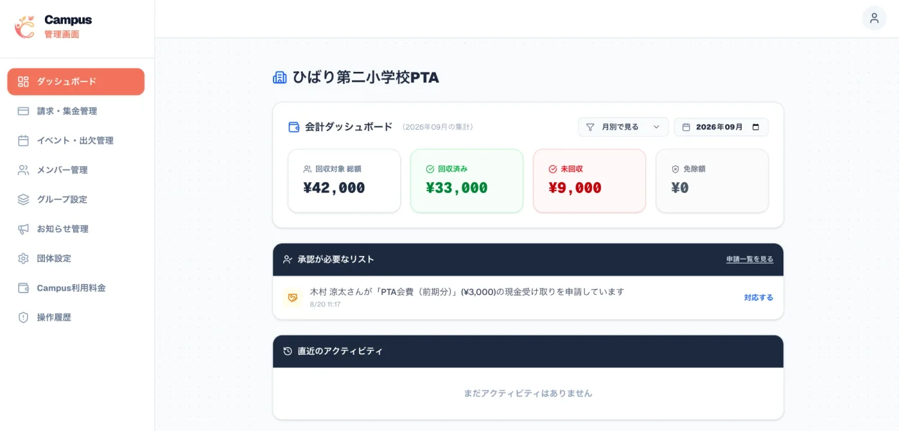Click 申請一覧を見る link
The image size is (899, 431).
(749, 260)
